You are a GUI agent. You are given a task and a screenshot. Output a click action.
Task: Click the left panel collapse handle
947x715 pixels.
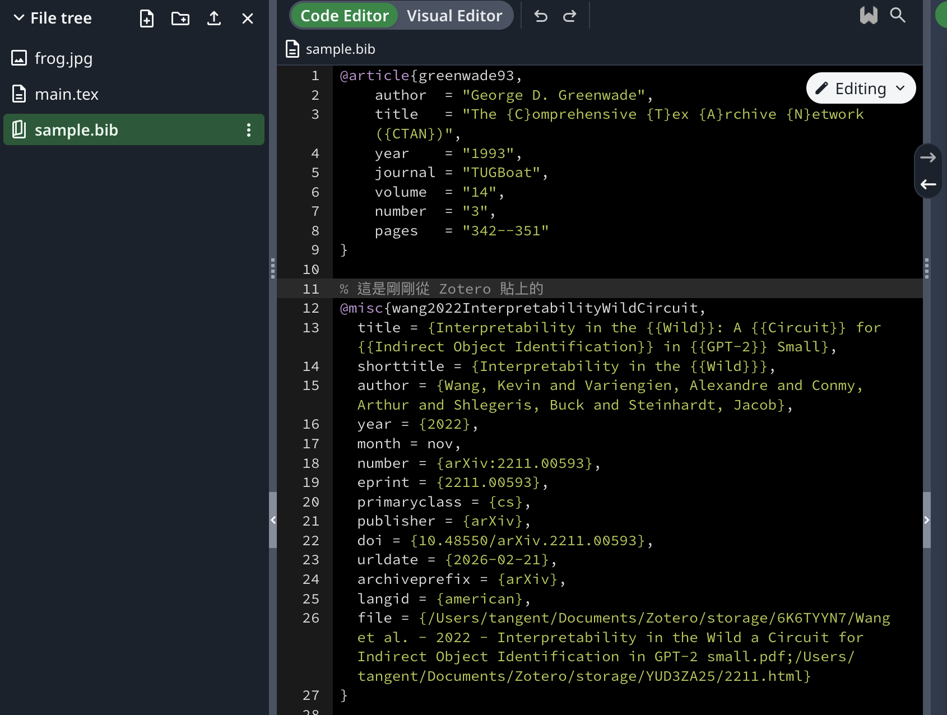click(x=273, y=520)
